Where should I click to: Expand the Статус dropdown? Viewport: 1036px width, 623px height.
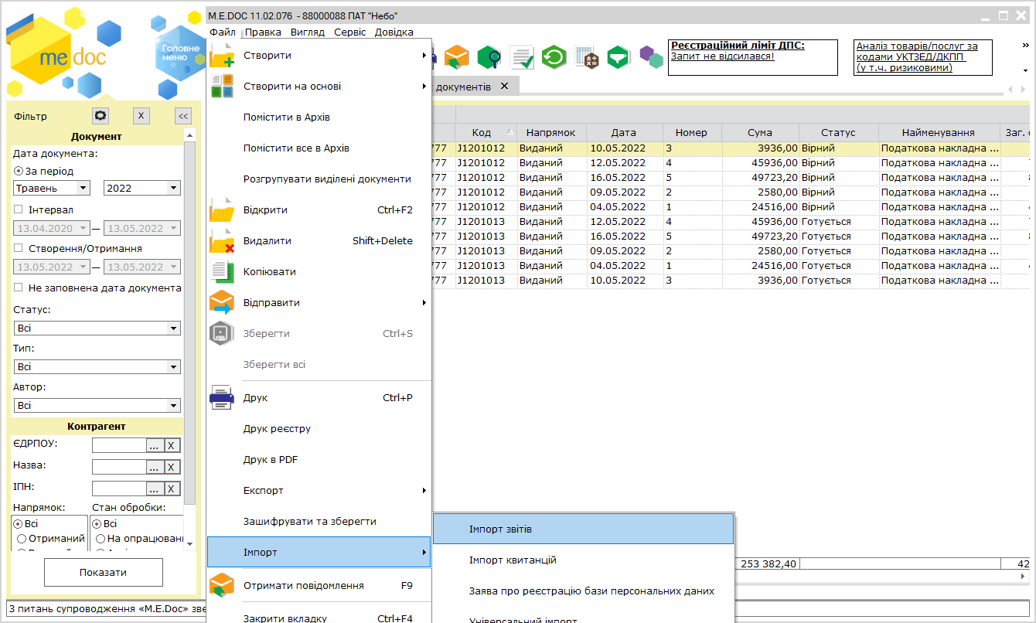[97, 329]
